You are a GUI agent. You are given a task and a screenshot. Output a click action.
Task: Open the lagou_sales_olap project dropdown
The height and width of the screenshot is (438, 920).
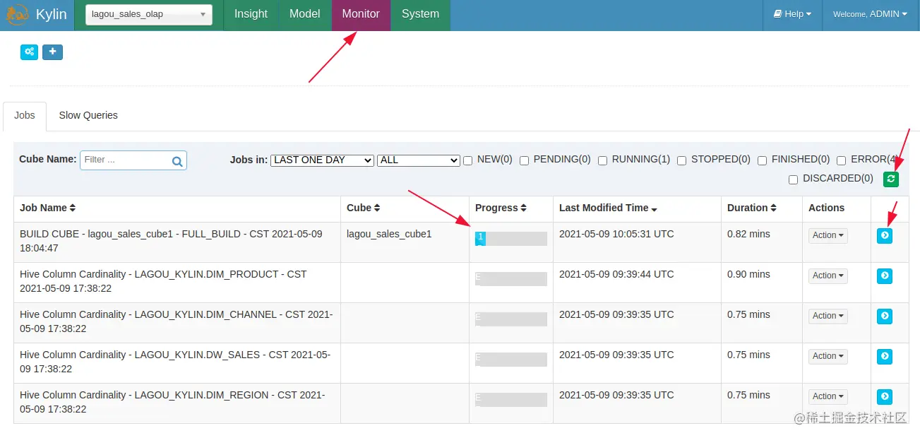[149, 14]
